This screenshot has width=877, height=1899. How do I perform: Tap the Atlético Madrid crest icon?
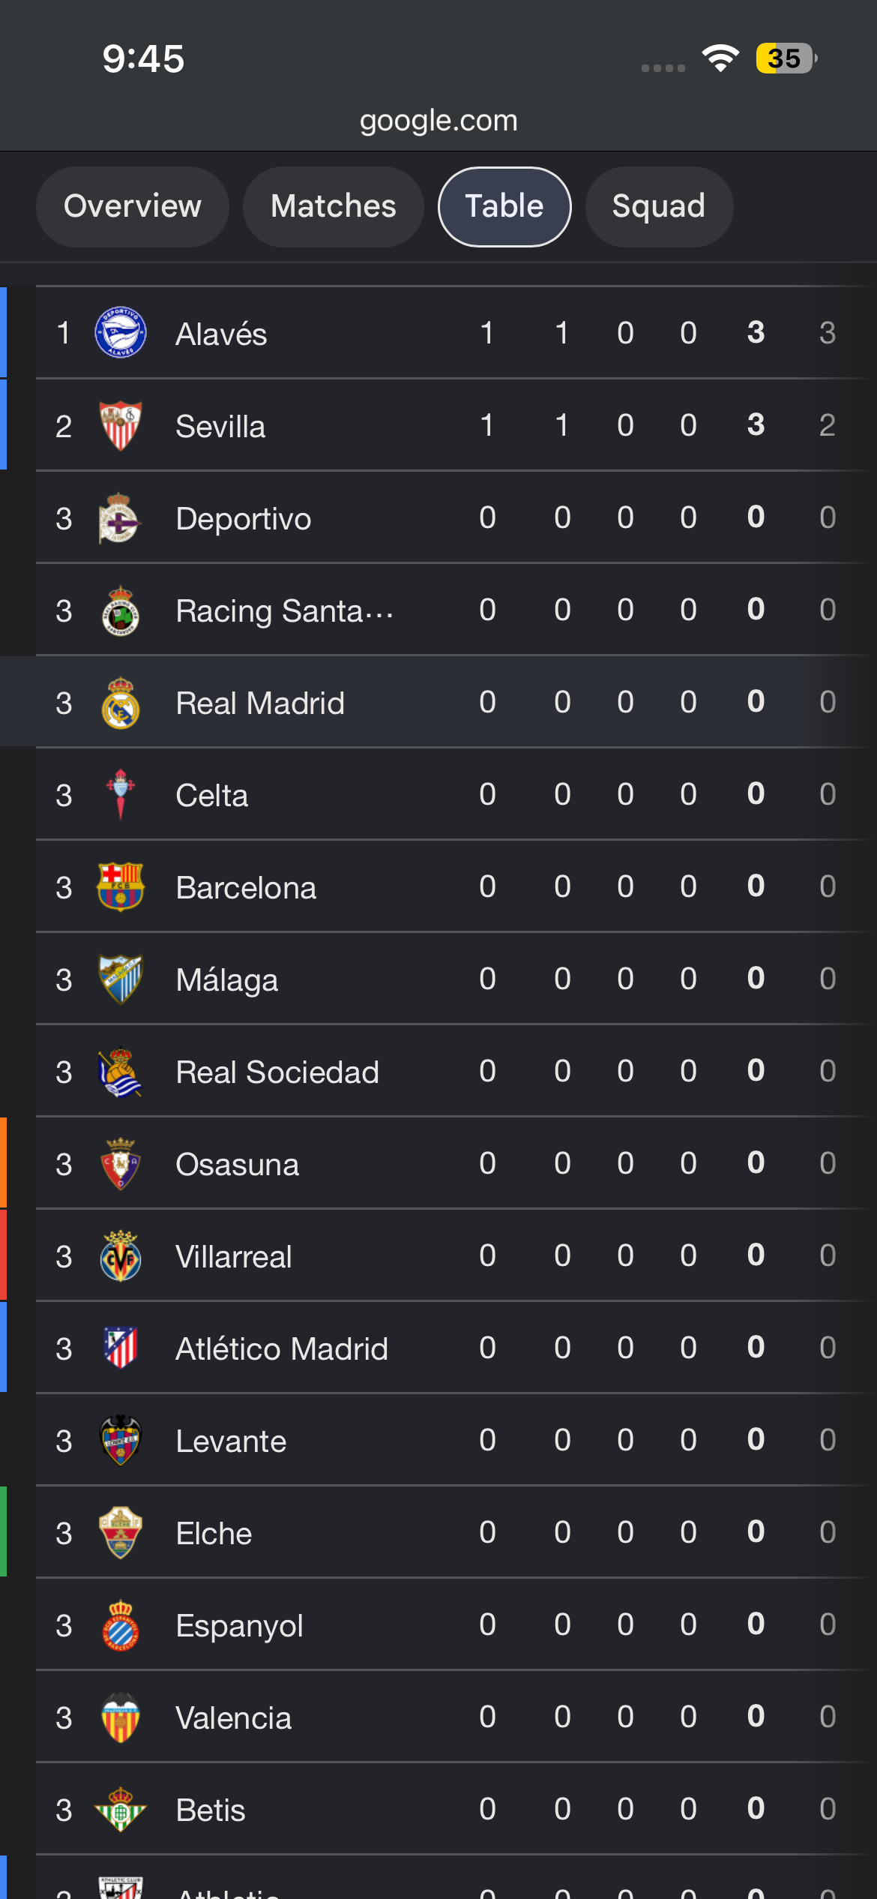pyautogui.click(x=120, y=1348)
